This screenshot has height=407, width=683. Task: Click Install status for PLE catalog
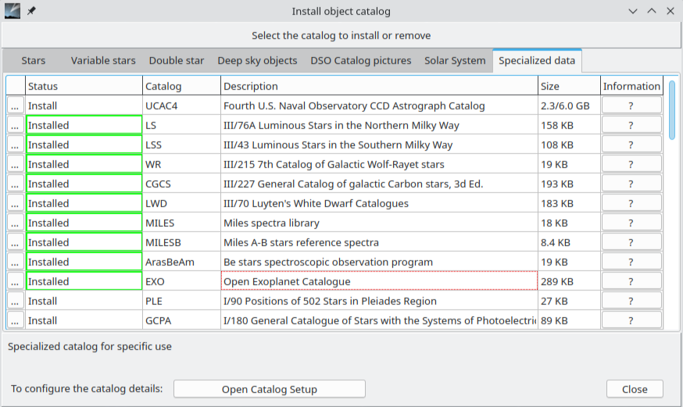[x=84, y=302]
